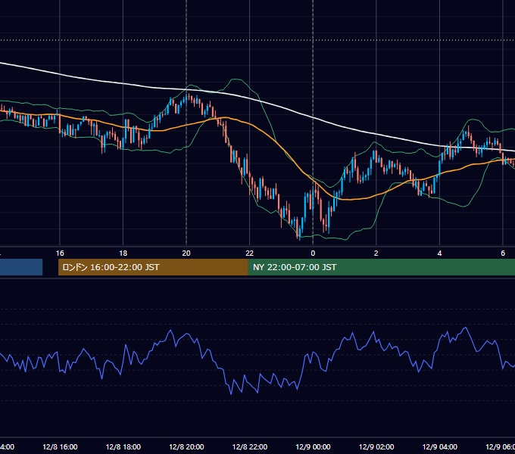Click the ロンドン 16:00-22:00 JST session bar
The width and height of the screenshot is (515, 454).
coord(153,267)
